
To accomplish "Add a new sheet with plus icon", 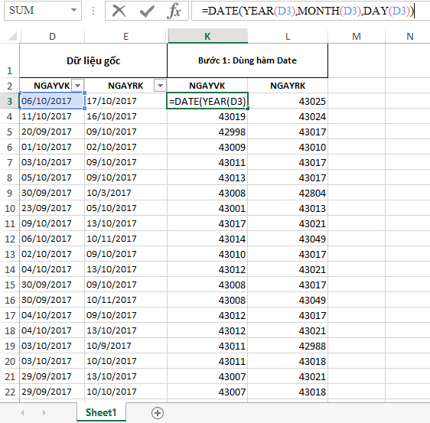I will [x=158, y=413].
